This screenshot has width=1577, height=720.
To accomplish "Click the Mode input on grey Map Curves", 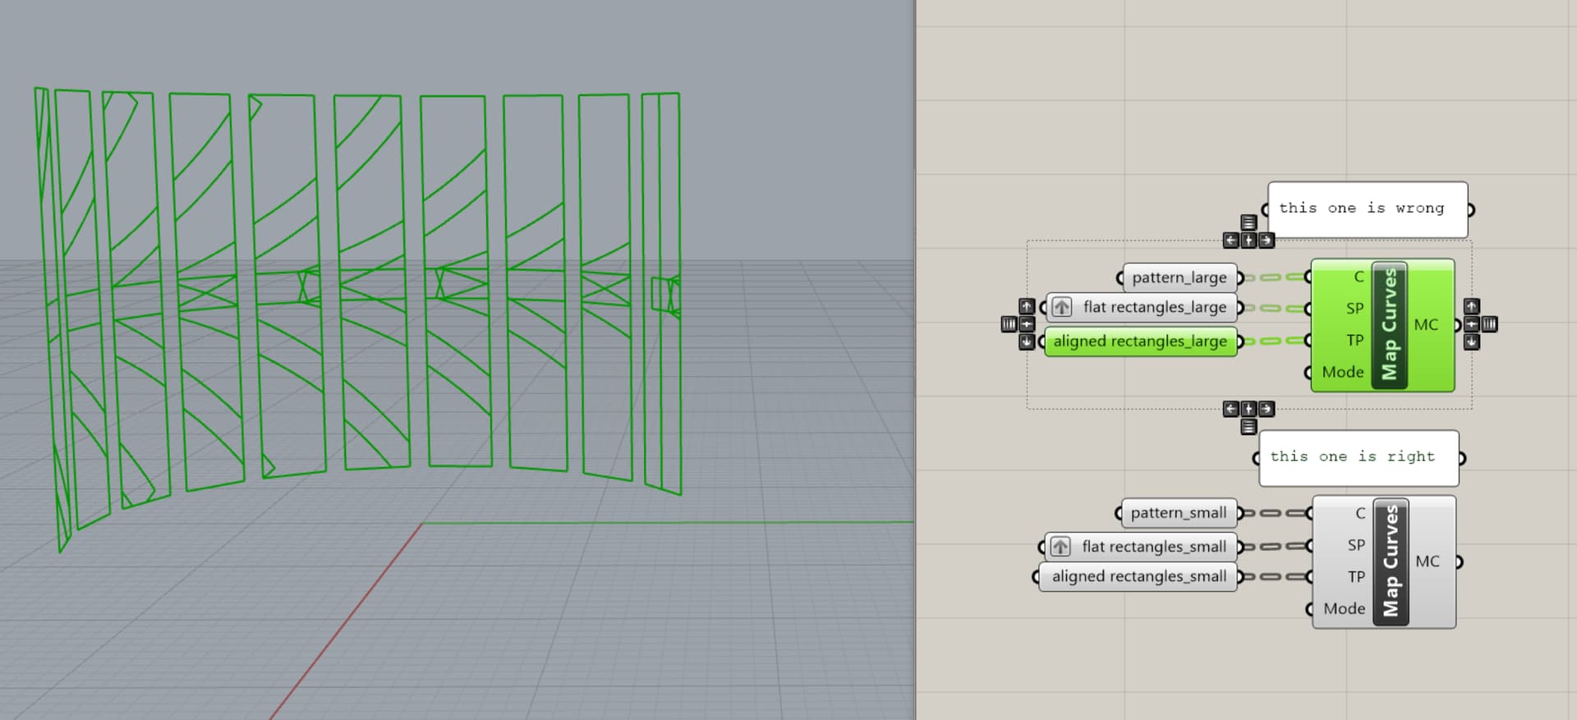I will [x=1344, y=608].
